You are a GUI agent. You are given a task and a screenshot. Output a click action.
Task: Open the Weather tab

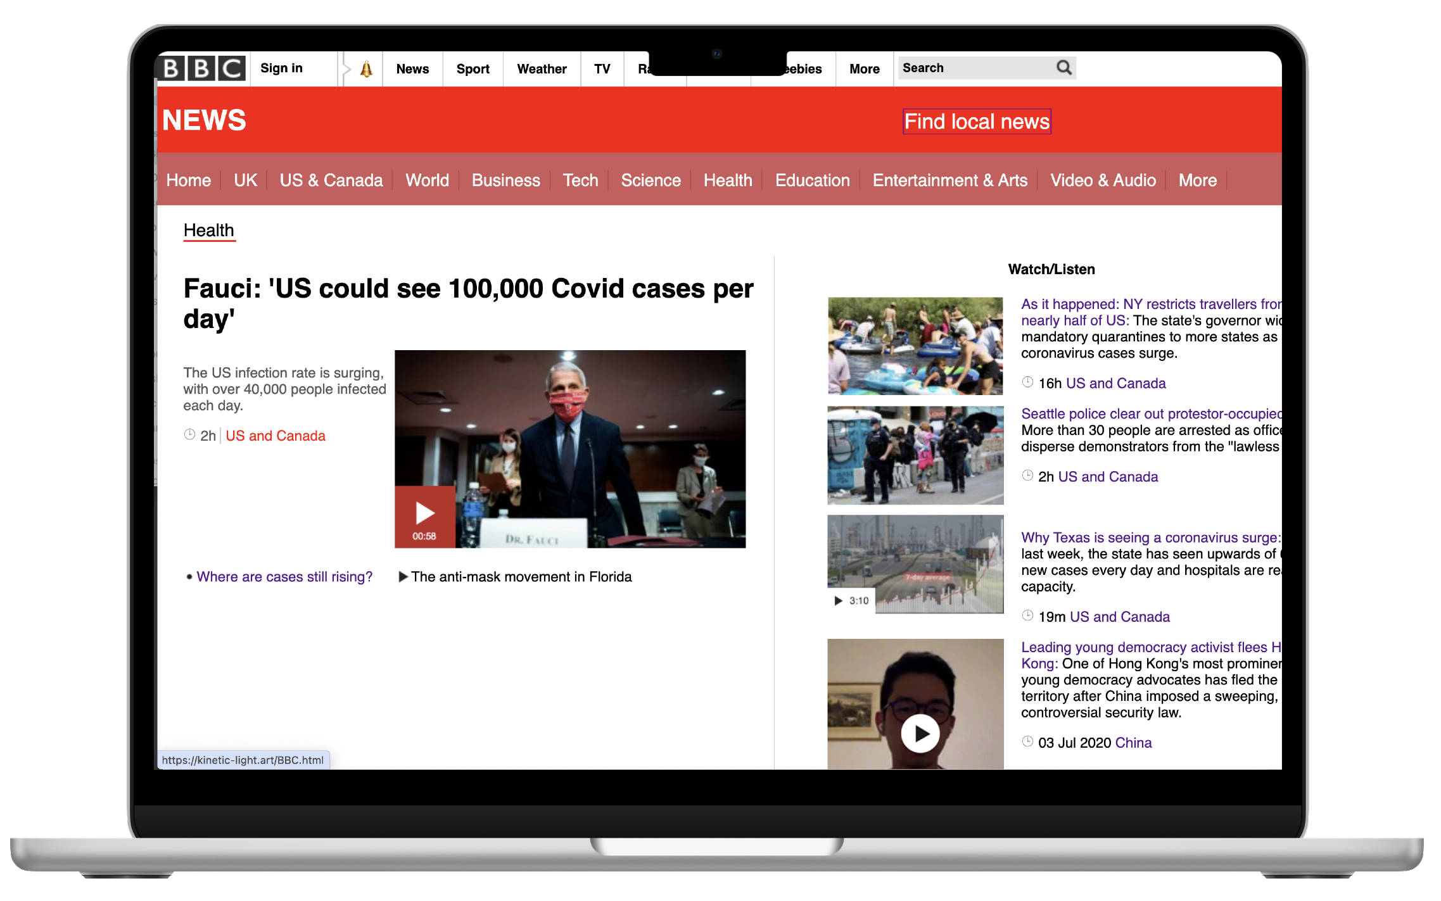point(542,68)
